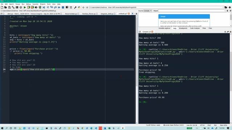Image resolution: width=232 pixels, height=130 pixels.
Task: Switch to Plots pane tab
Action: click(x=204, y=28)
